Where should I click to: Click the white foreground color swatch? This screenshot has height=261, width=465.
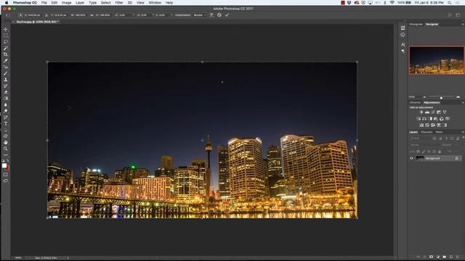(4, 165)
